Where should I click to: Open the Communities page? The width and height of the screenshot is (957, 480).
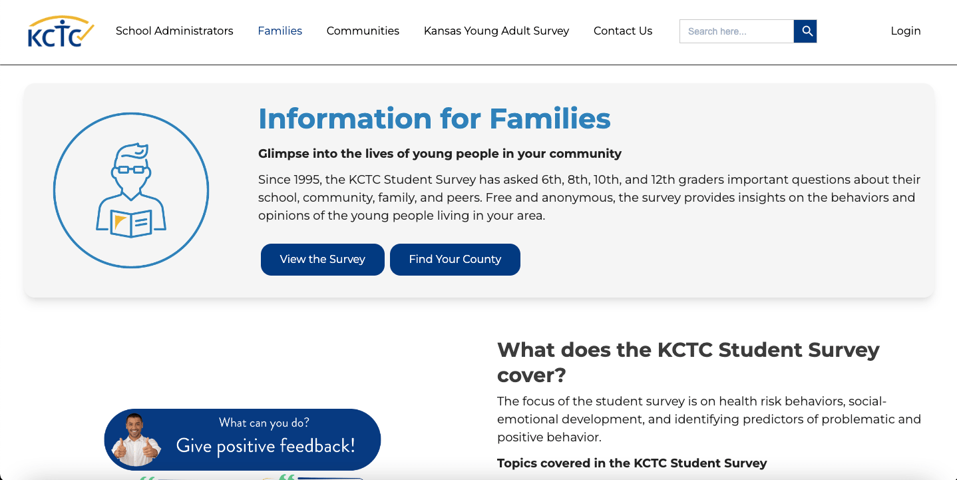[x=363, y=31]
